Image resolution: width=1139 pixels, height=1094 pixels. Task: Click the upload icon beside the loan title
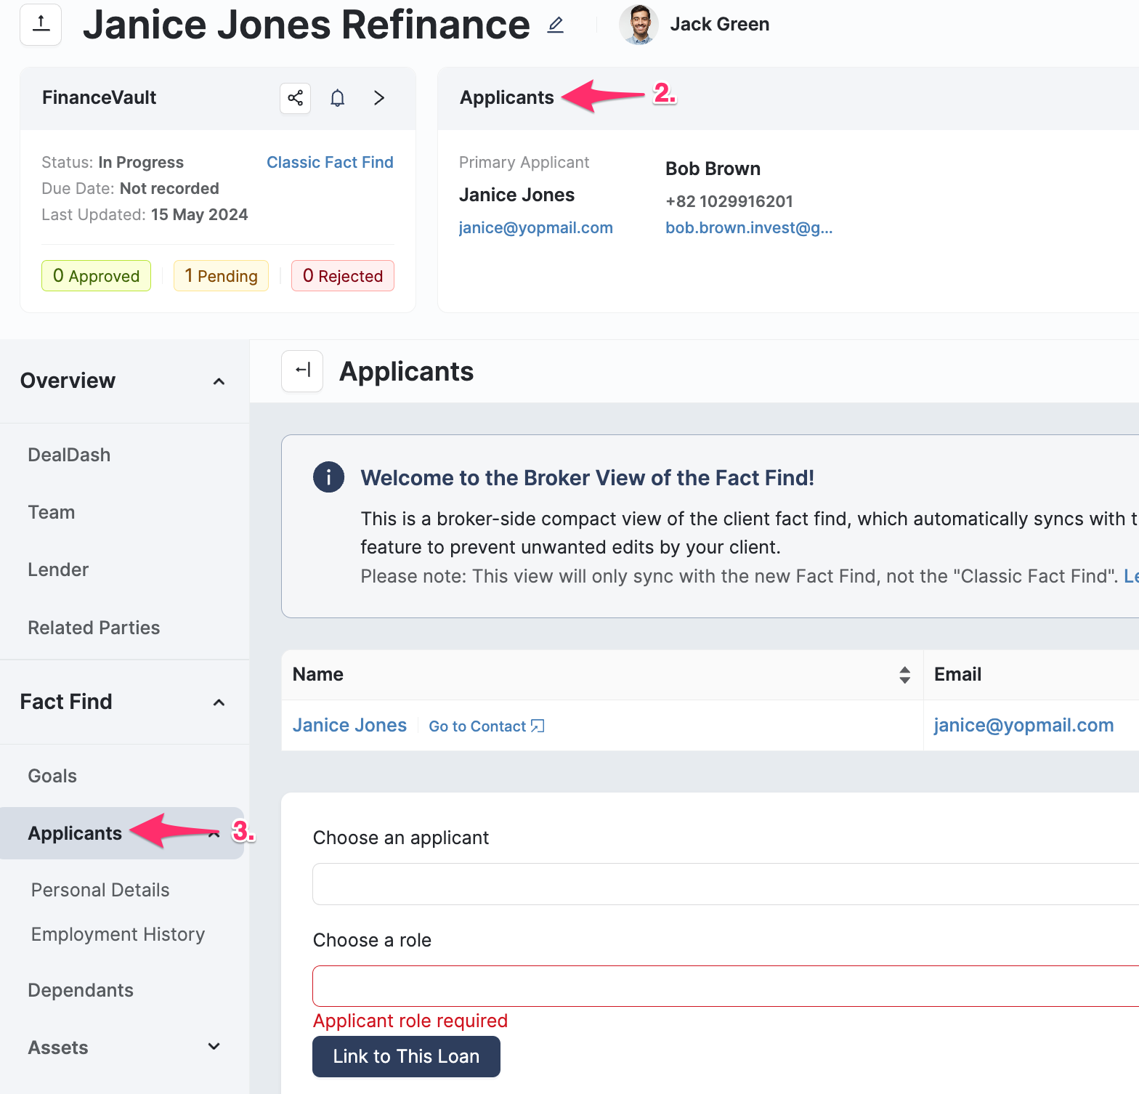click(41, 25)
